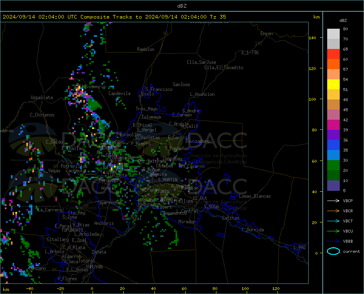Screen dimensions: 364x294
Task: Click the Chapanay map label
Action: 172,159
